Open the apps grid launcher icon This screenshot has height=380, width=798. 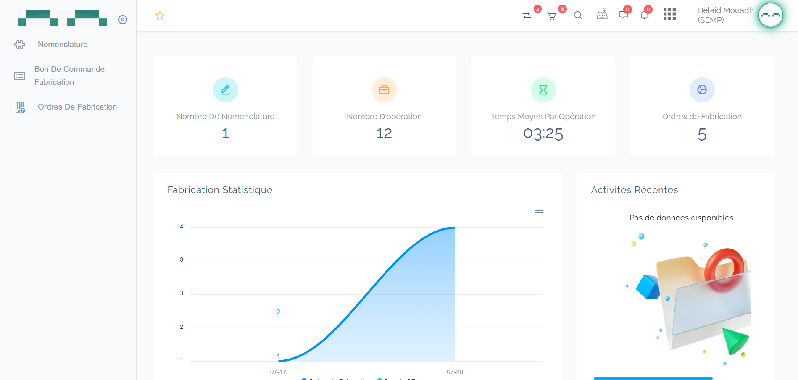pyautogui.click(x=669, y=14)
